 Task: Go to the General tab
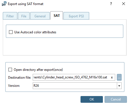[40, 16]
